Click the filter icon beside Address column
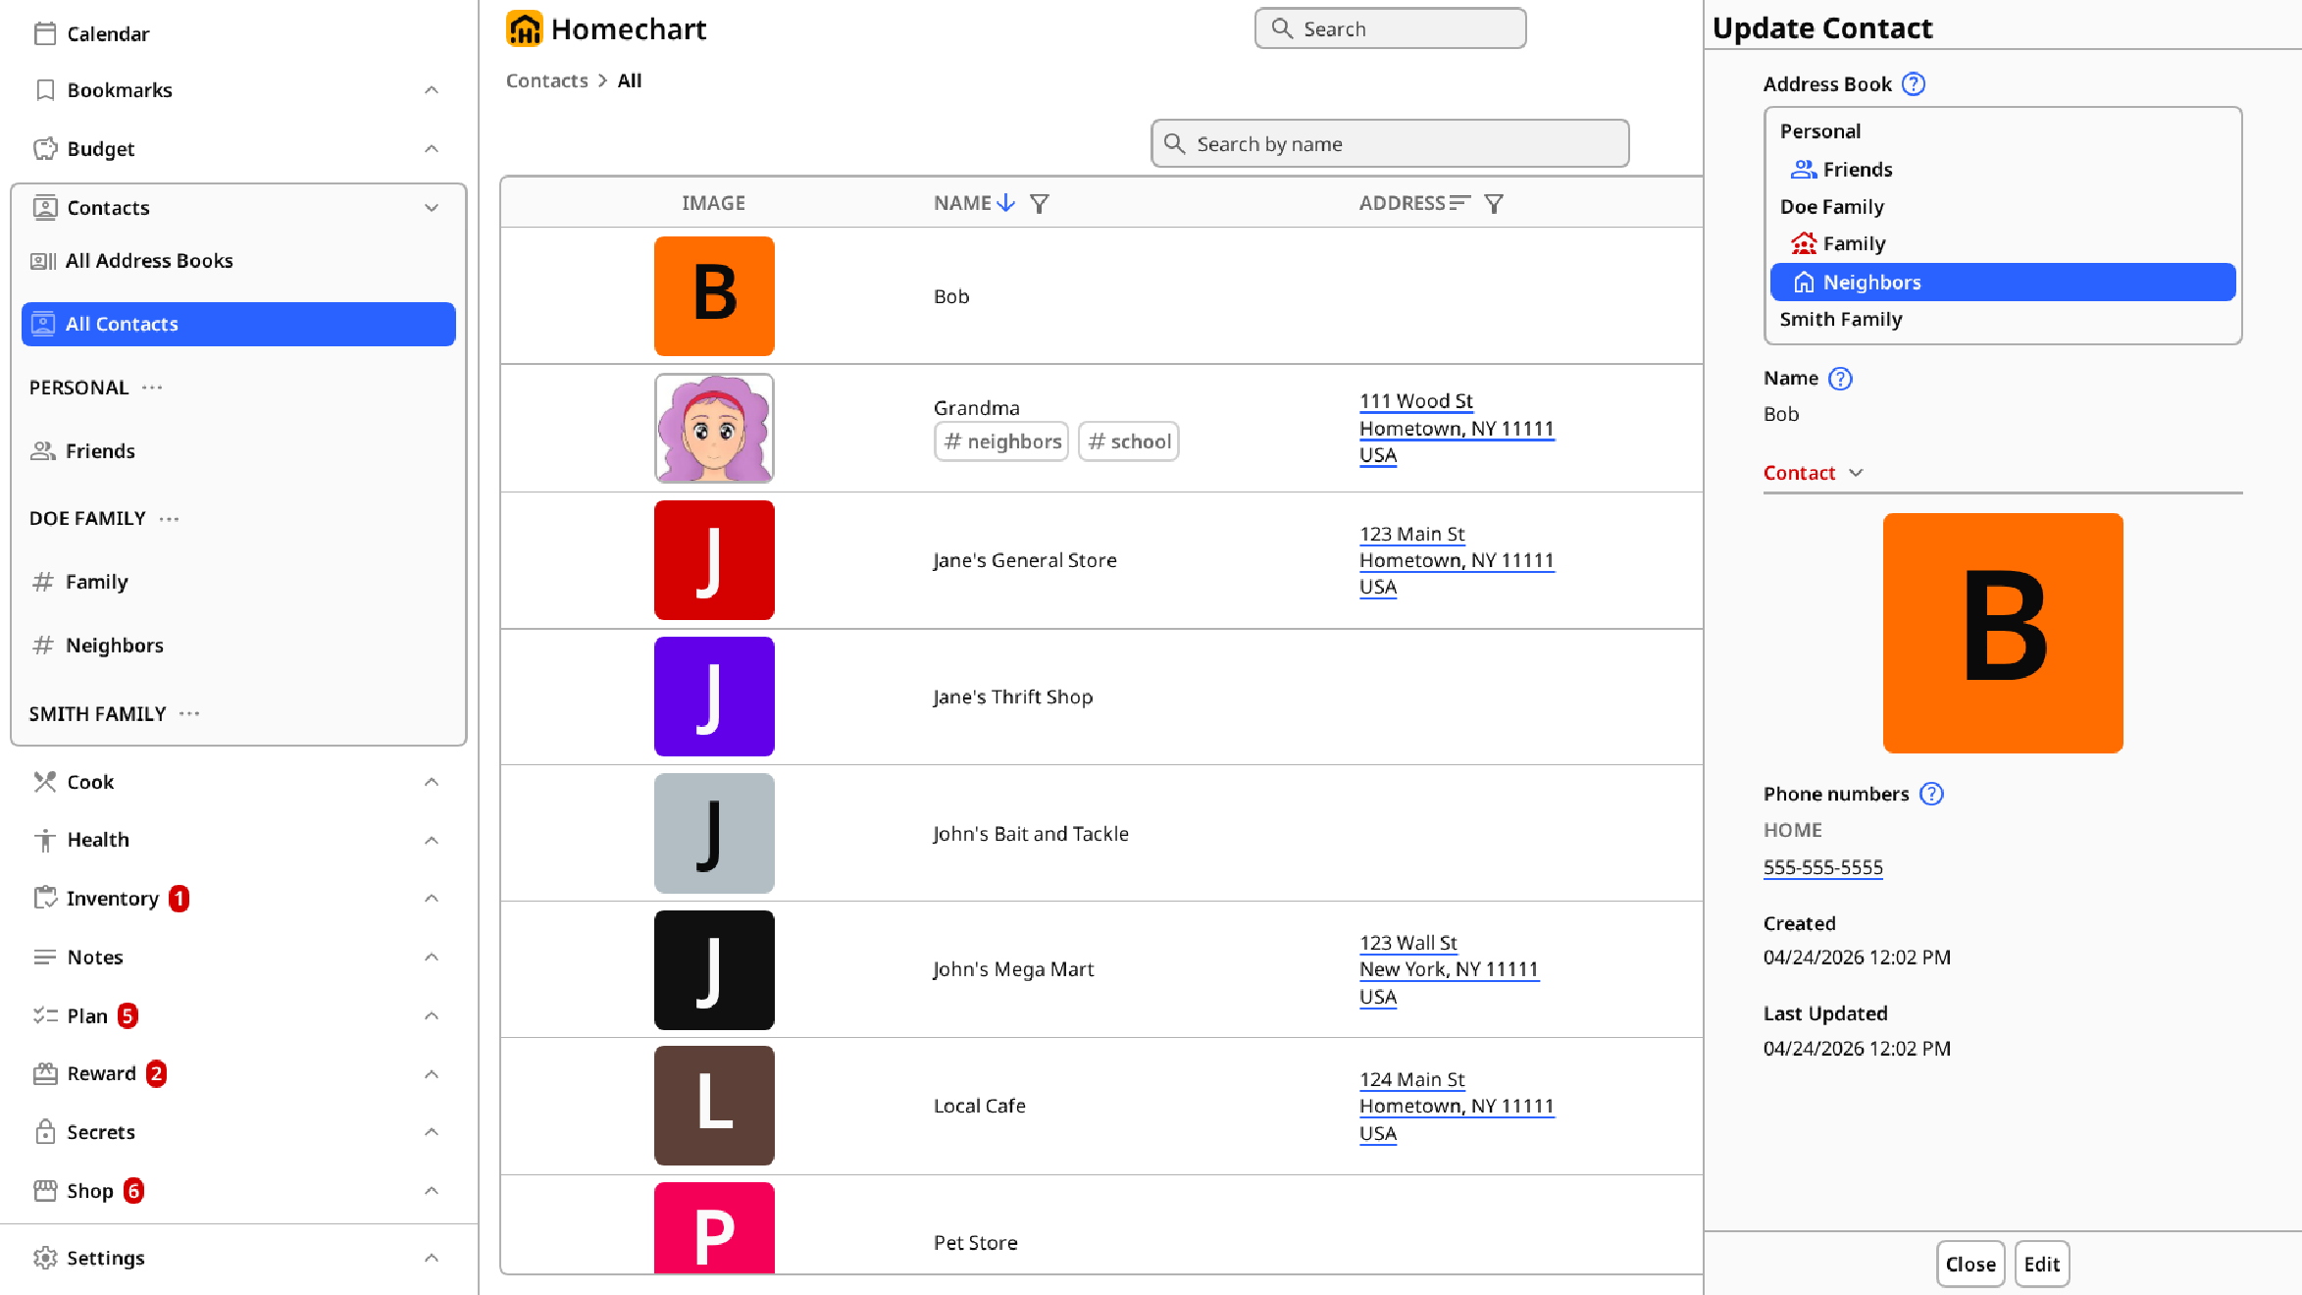 click(1494, 203)
